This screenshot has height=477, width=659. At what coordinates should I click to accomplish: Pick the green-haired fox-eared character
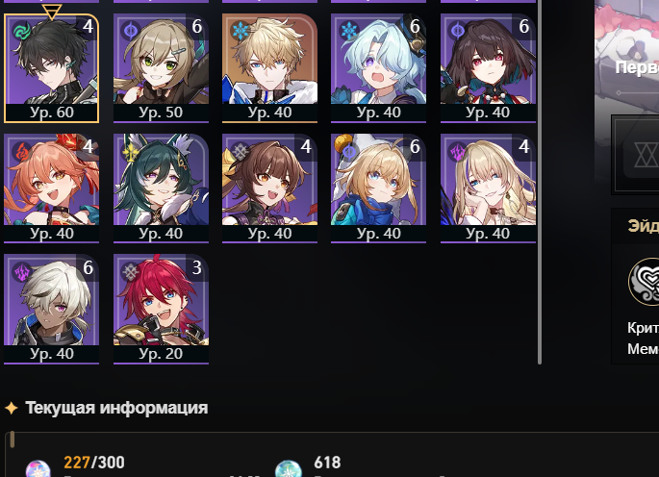(161, 188)
